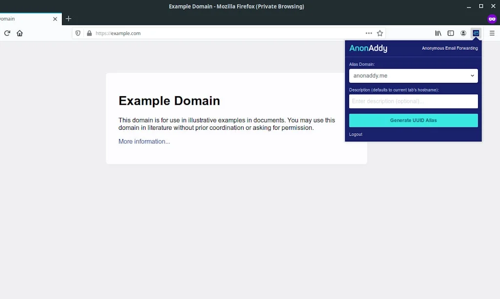Expand the Alias Domain dropdown
This screenshot has height=299, width=500.
tap(413, 76)
